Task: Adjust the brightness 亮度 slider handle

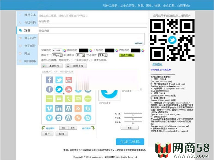Action: 133,114
